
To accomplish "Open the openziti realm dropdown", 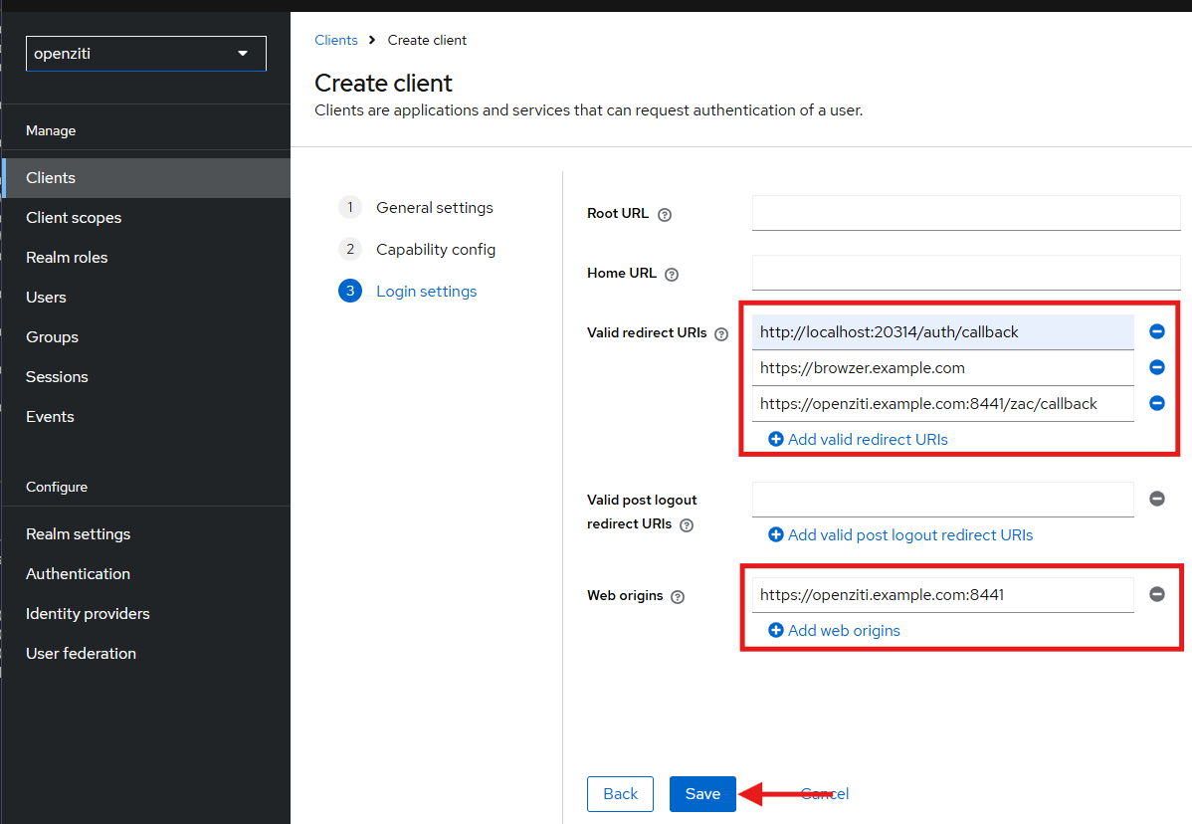I will coord(145,53).
